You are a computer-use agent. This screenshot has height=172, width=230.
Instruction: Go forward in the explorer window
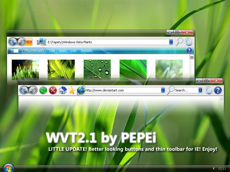click(x=22, y=42)
